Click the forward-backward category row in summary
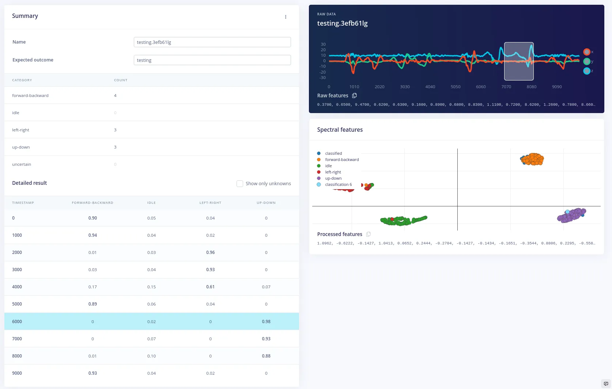Image resolution: width=612 pixels, height=389 pixels. (151, 96)
